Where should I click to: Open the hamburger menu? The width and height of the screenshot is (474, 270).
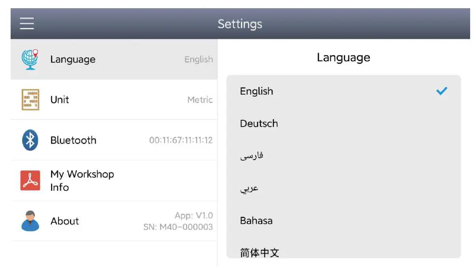pos(27,24)
